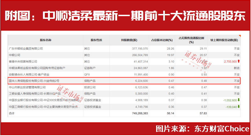Click the 合计 total row label
Screen dimensions: 251x136
11,113
